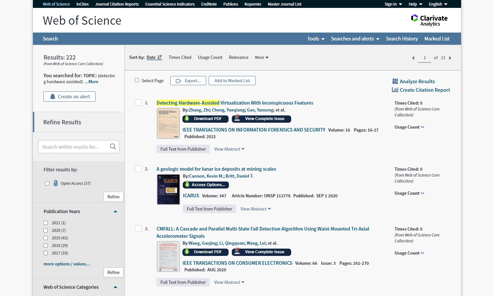Click the Clarivate Analytics logo
This screenshot has height=296, width=494.
429,20
